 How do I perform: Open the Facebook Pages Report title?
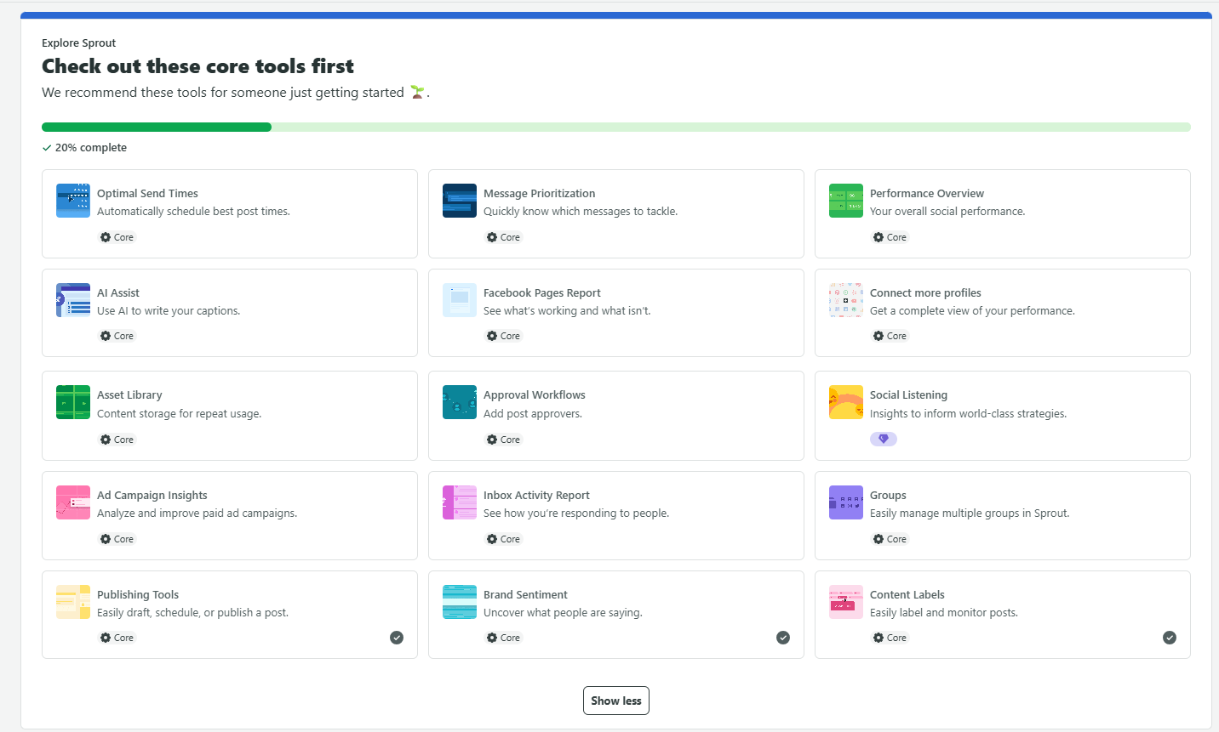pos(542,292)
